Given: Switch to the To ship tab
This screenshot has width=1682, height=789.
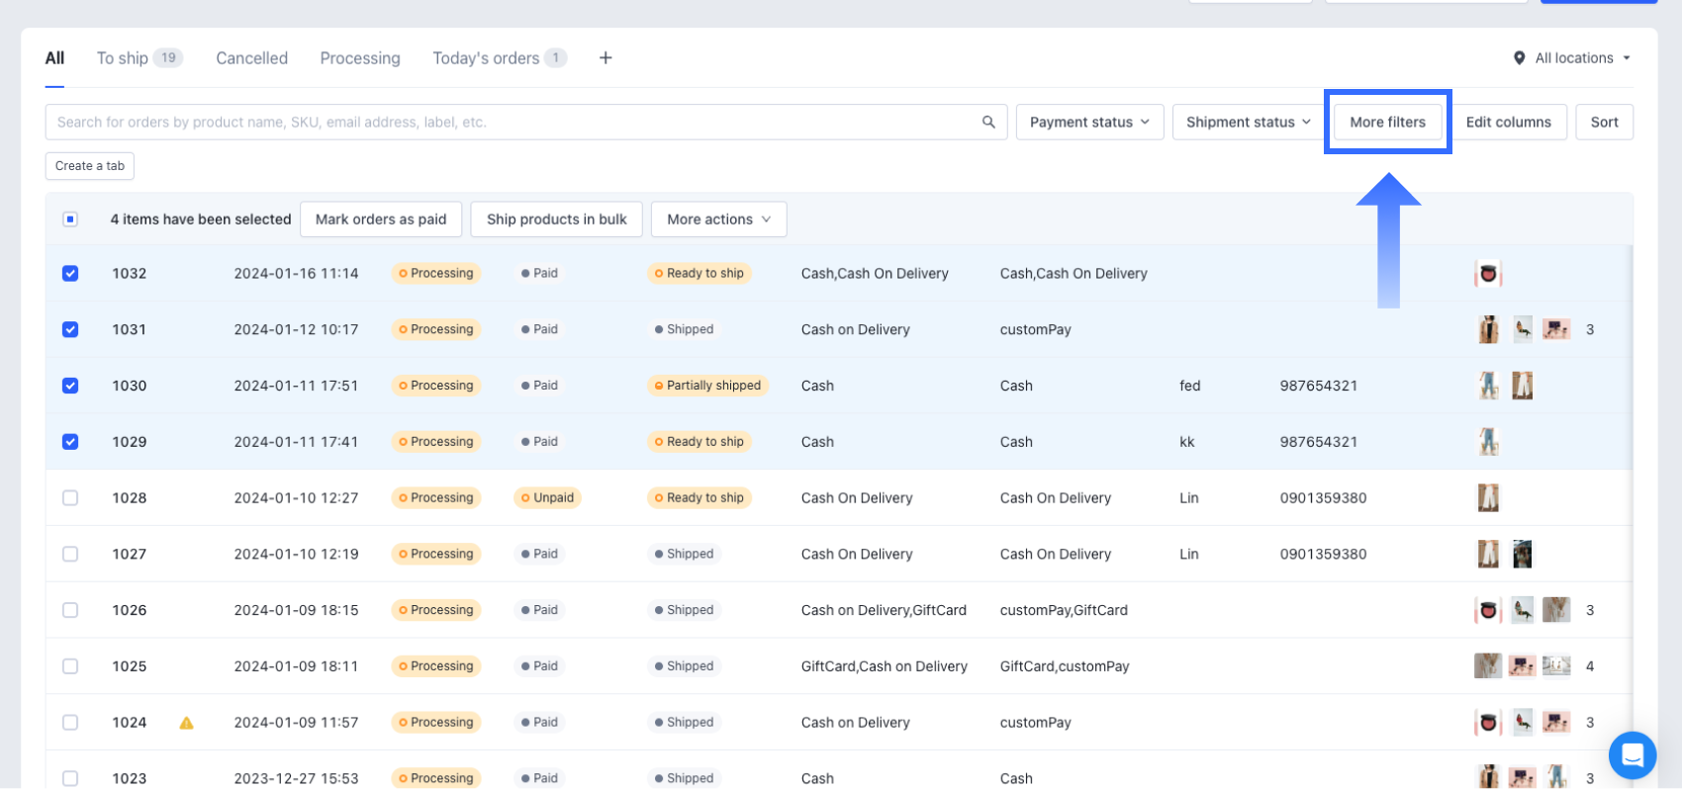Looking at the screenshot, I should point(123,58).
